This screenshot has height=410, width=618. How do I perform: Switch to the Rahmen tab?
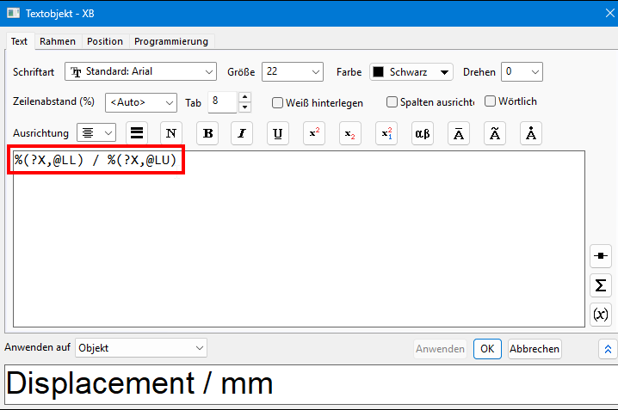coord(58,41)
